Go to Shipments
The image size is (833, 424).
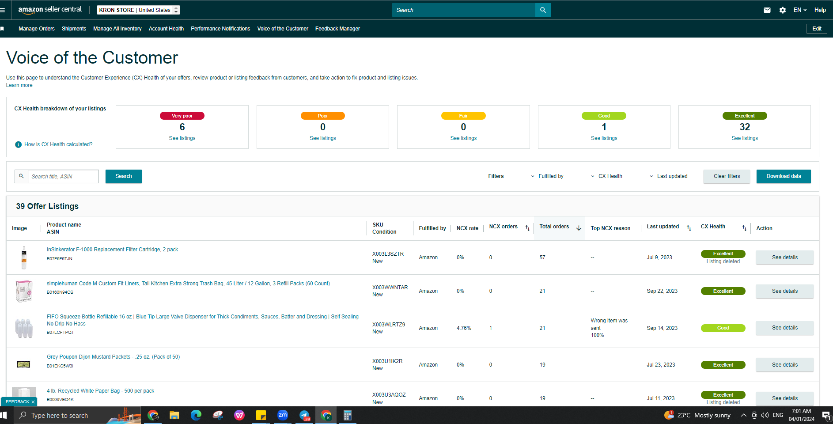(74, 29)
